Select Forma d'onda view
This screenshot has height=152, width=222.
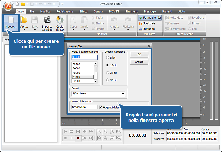click(150, 17)
